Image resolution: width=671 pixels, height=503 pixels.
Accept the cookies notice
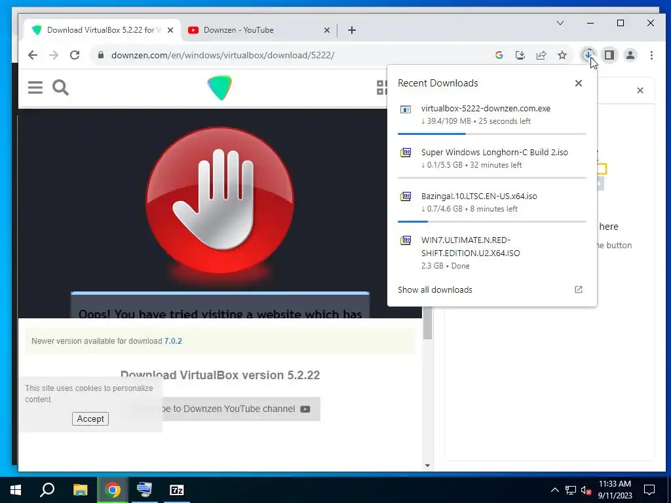coord(90,419)
